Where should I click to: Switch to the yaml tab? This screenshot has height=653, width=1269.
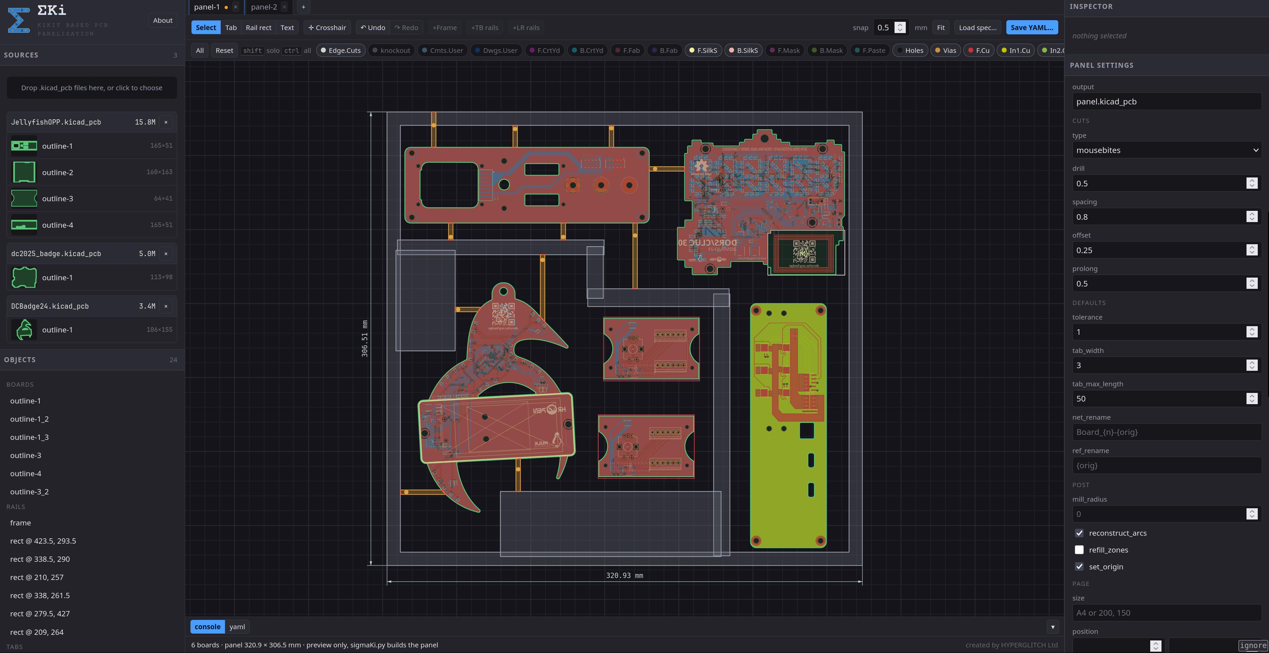click(x=237, y=627)
